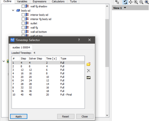Sort by the Step column header
149x121 pixels.
point(24,59)
